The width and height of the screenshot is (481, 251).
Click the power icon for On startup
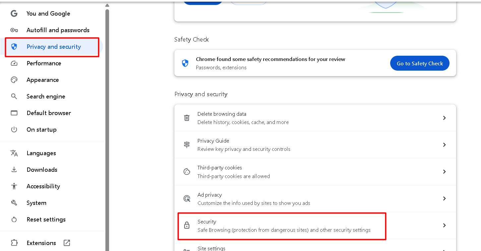click(14, 130)
